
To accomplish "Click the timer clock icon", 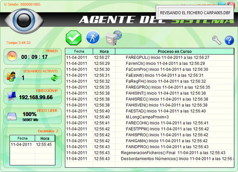I will click(12, 56).
